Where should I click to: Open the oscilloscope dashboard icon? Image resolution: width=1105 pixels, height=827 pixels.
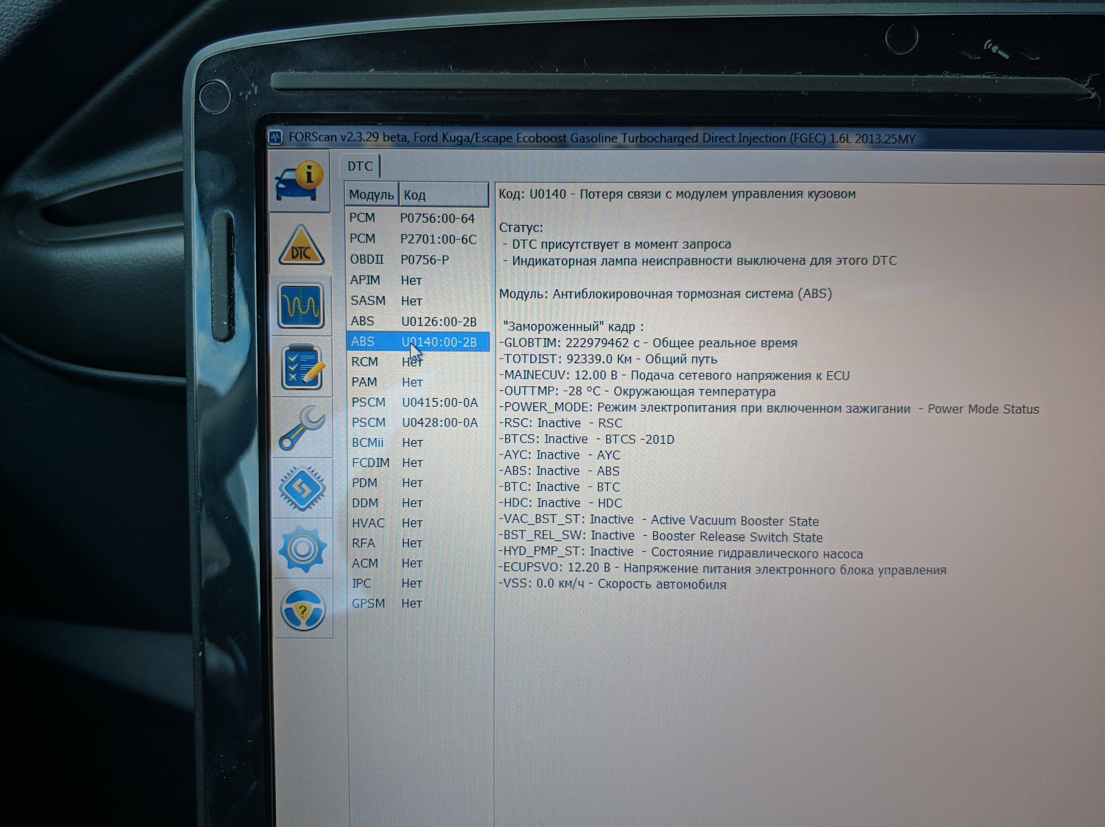pos(301,306)
